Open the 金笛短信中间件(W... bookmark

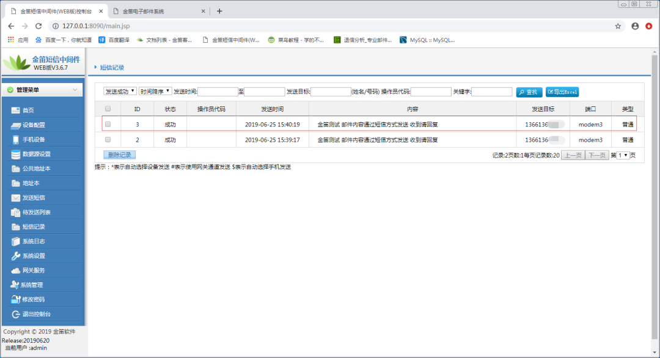click(231, 40)
